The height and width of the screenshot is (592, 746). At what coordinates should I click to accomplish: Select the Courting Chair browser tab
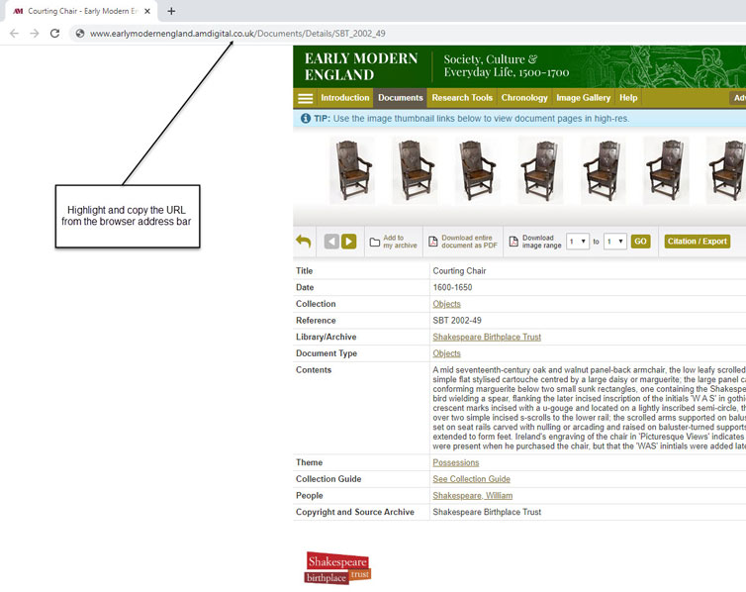click(81, 11)
